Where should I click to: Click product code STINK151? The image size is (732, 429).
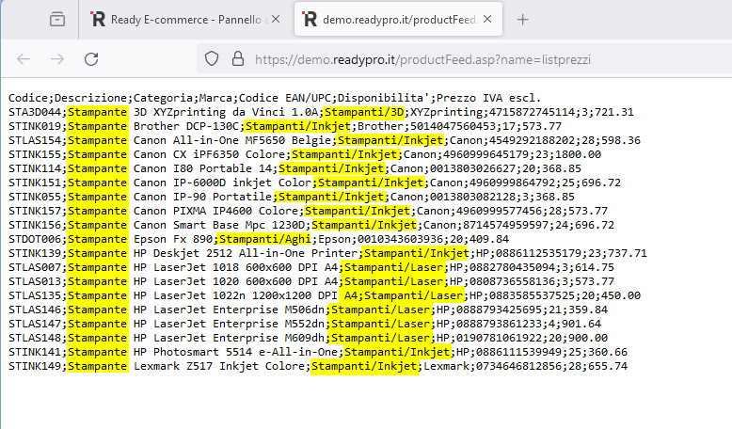pyautogui.click(x=35, y=183)
